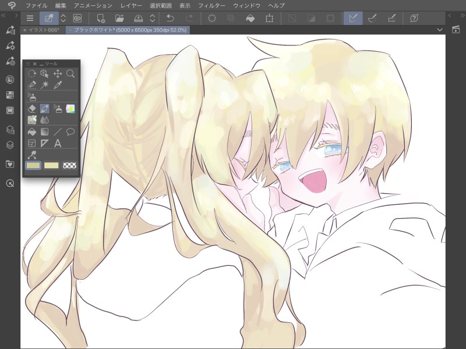The width and height of the screenshot is (466, 349).
Task: Open the help question bubble icon
Action: (x=414, y=19)
